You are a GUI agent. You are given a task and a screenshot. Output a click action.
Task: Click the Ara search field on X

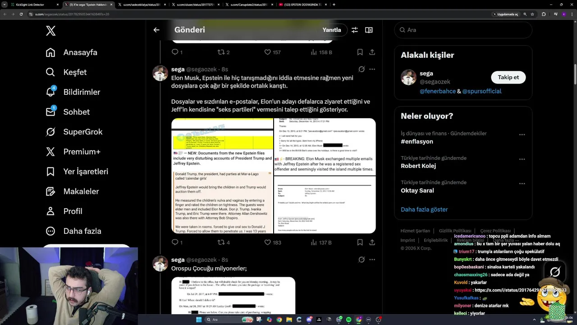(463, 30)
